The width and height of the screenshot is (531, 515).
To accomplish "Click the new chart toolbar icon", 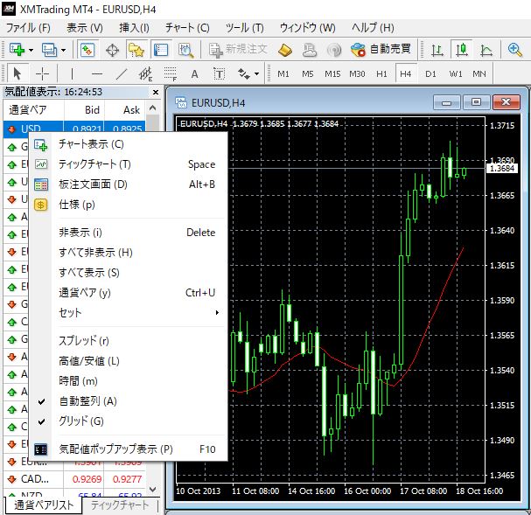I will (x=17, y=50).
